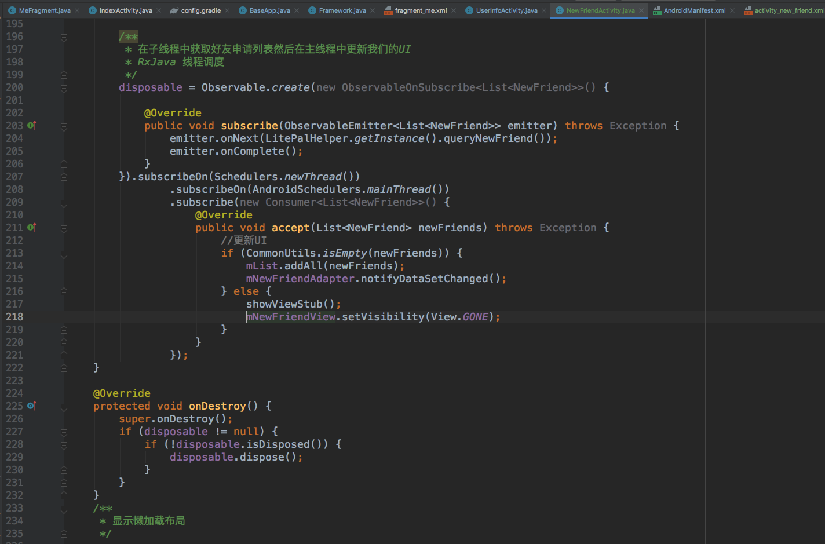Collapse the onDestroy method at line 225

pos(64,407)
